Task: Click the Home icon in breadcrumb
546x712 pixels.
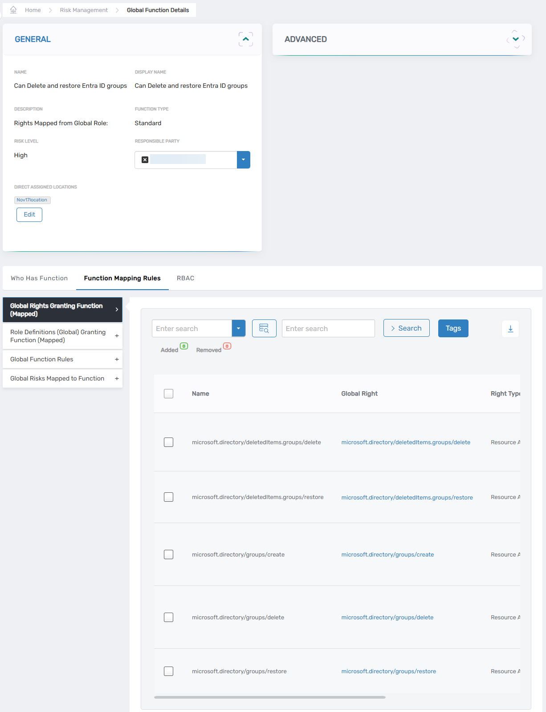Action: point(13,10)
